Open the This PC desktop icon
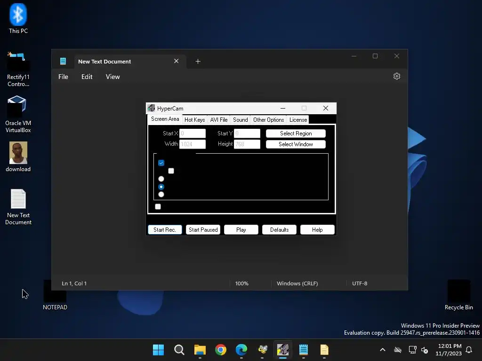The image size is (482, 361). (x=18, y=18)
